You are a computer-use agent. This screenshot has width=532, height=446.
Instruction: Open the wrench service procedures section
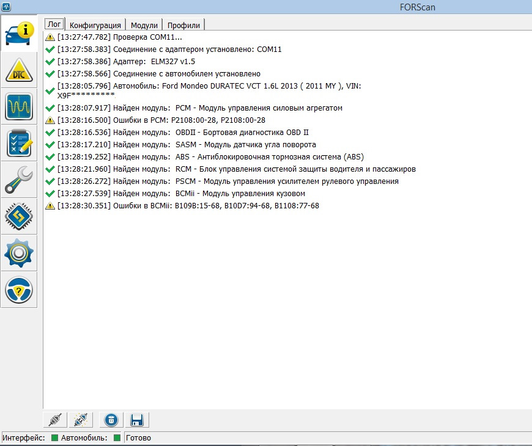[x=19, y=180]
